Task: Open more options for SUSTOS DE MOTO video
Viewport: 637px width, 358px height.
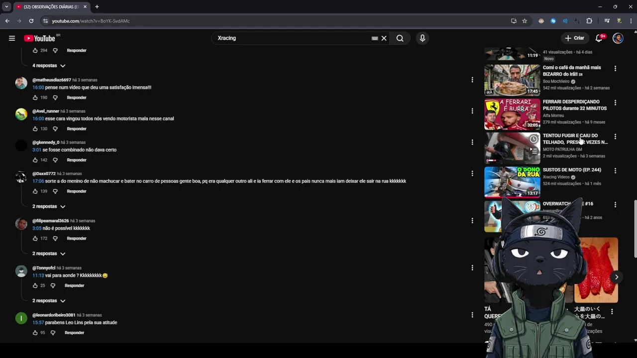Action: 615,171
